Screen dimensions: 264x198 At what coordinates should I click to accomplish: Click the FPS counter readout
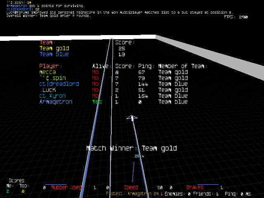pyautogui.click(x=236, y=17)
